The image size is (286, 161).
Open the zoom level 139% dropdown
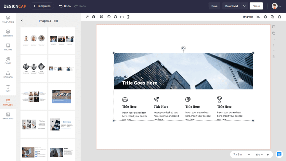258,154
